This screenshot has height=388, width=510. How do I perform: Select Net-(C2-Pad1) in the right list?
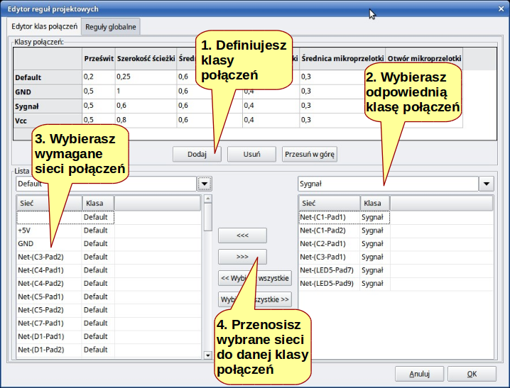pos(396,244)
